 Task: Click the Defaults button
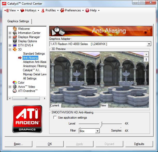point(139,144)
